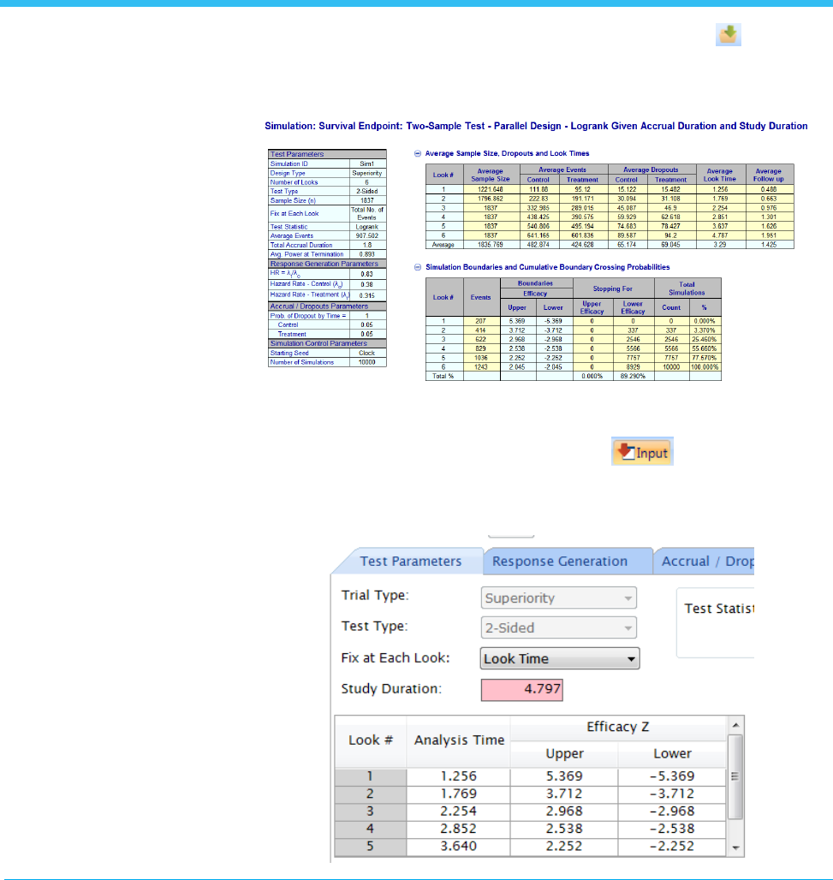
Task: Click the simulation title heading text
Action: [536, 127]
